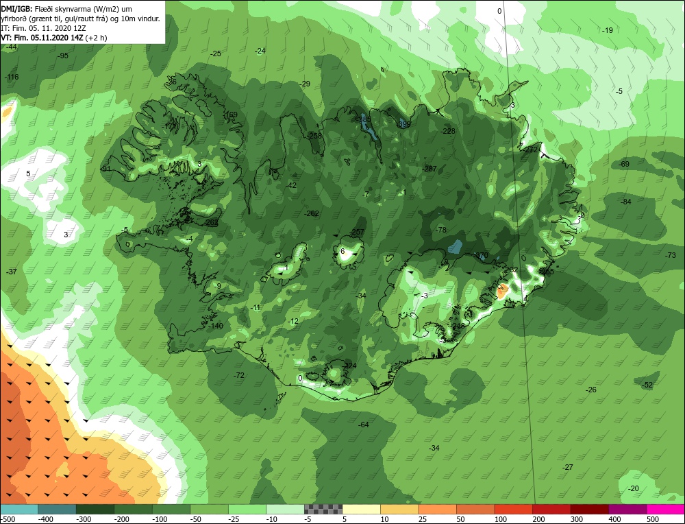Click the pale yellow swatch between 5 and 10
This screenshot has height=524, width=685.
[361, 509]
